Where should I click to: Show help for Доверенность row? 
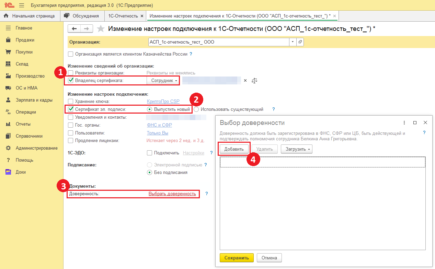[207, 194]
